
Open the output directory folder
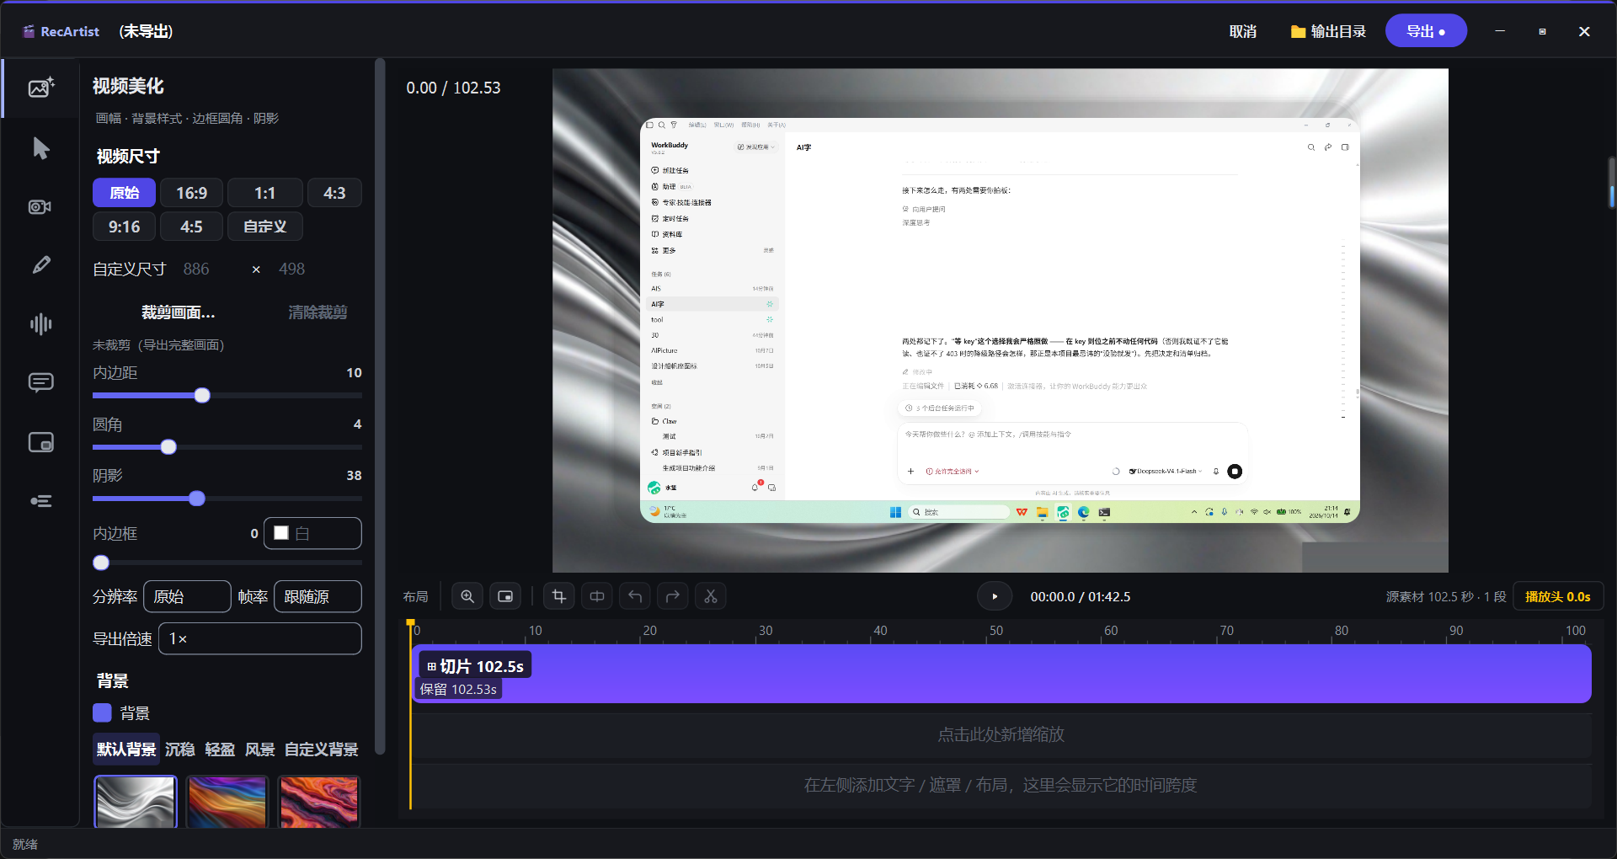pyautogui.click(x=1328, y=31)
